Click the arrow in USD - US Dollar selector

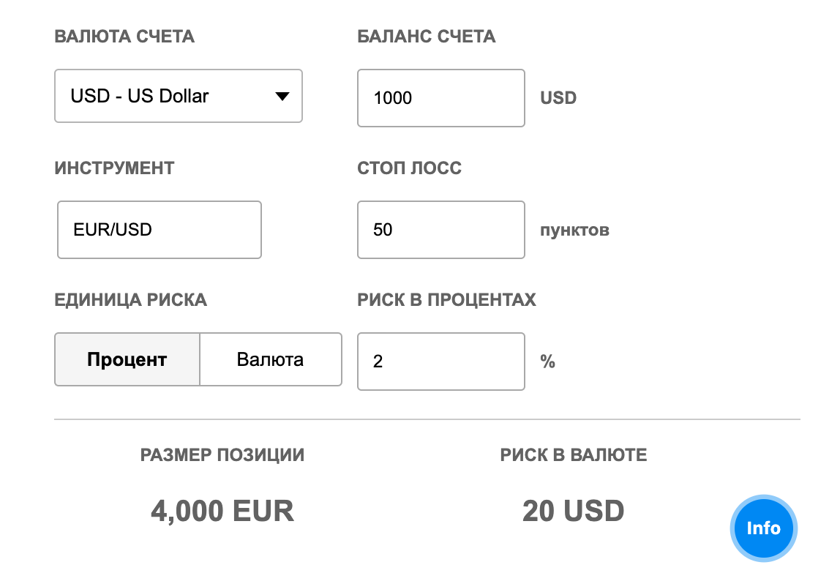(x=282, y=97)
